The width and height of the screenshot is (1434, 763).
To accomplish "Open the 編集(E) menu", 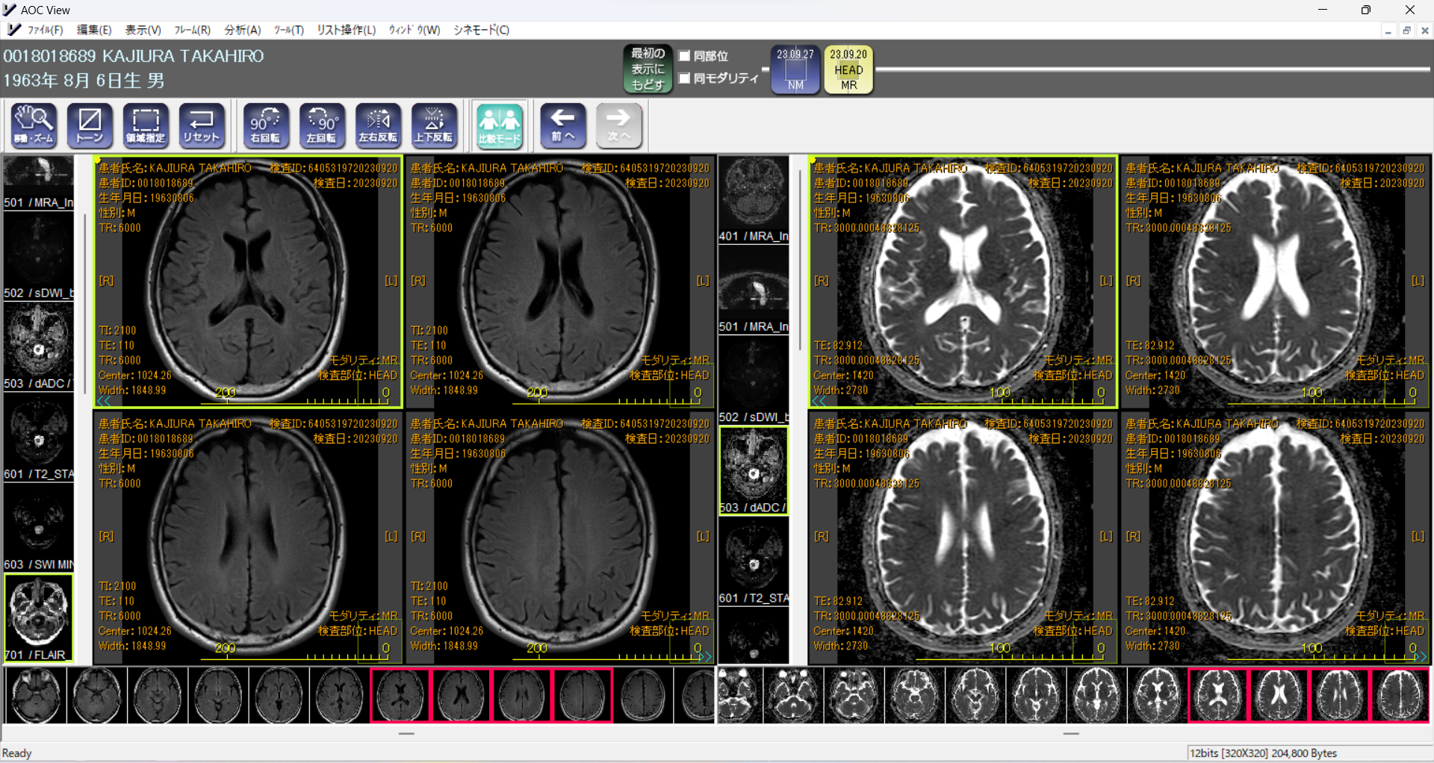I will point(94,30).
